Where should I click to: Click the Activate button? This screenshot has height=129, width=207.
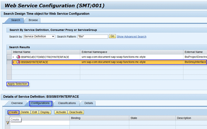[61, 112]
